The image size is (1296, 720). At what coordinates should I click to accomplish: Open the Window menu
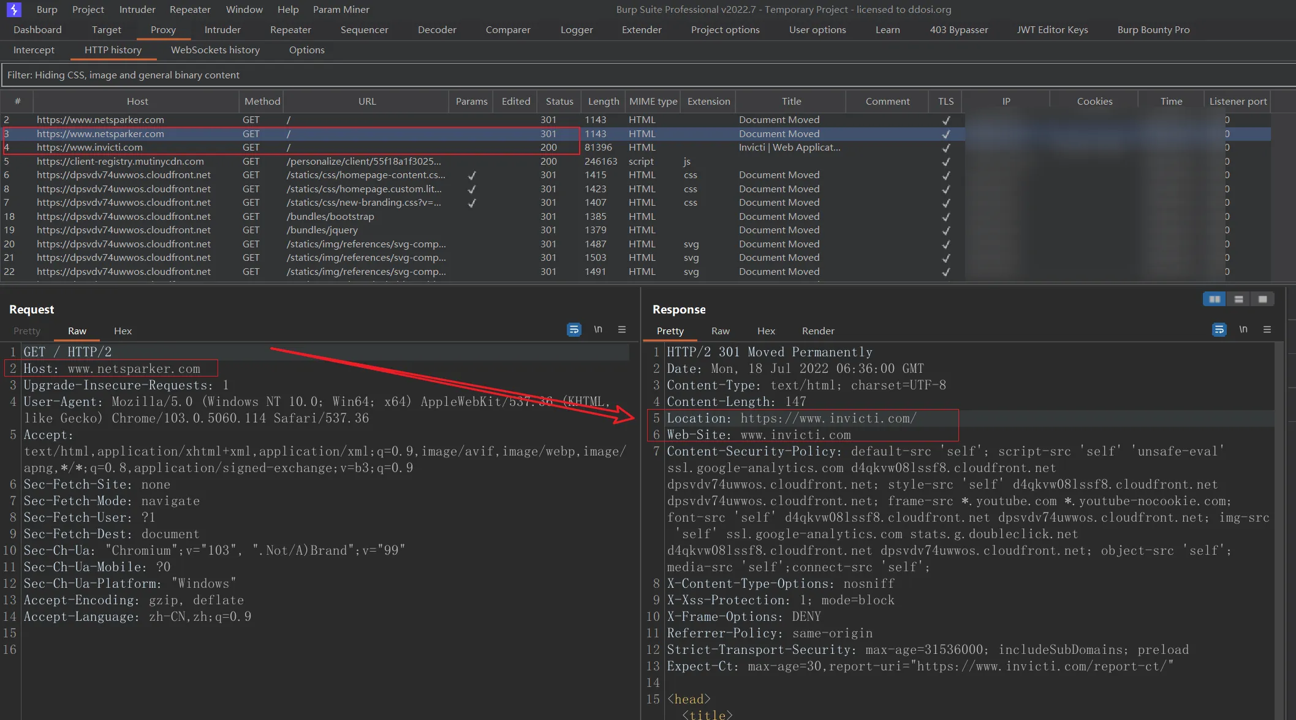pyautogui.click(x=244, y=9)
